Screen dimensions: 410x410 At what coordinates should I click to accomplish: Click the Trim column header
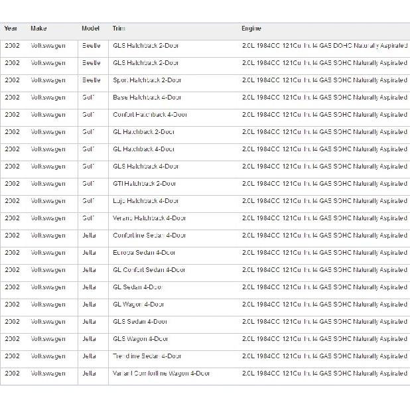click(119, 29)
